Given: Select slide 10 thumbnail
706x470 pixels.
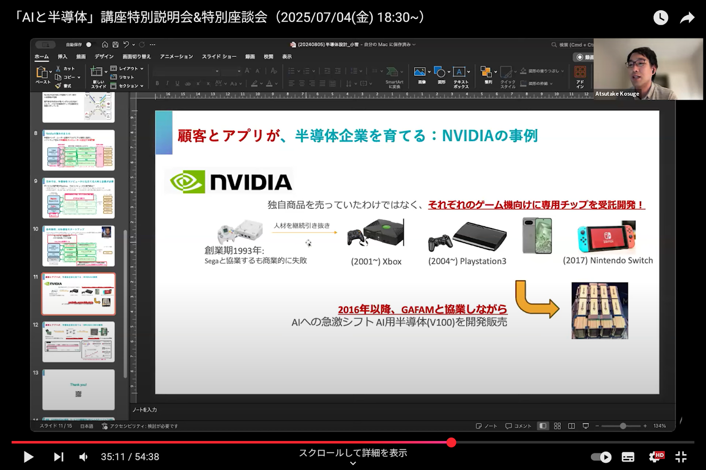Looking at the screenshot, I should [x=79, y=246].
